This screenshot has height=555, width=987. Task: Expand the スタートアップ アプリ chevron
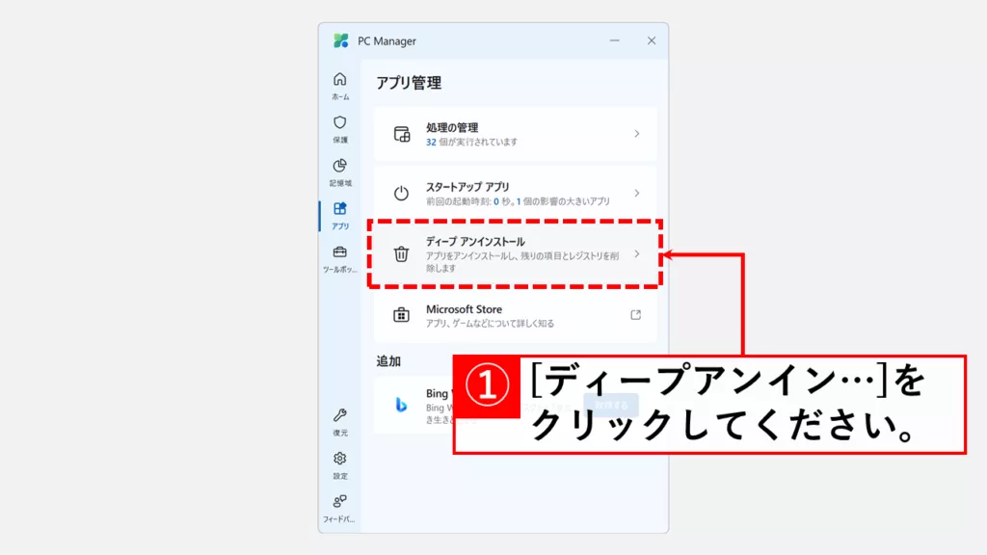click(637, 193)
